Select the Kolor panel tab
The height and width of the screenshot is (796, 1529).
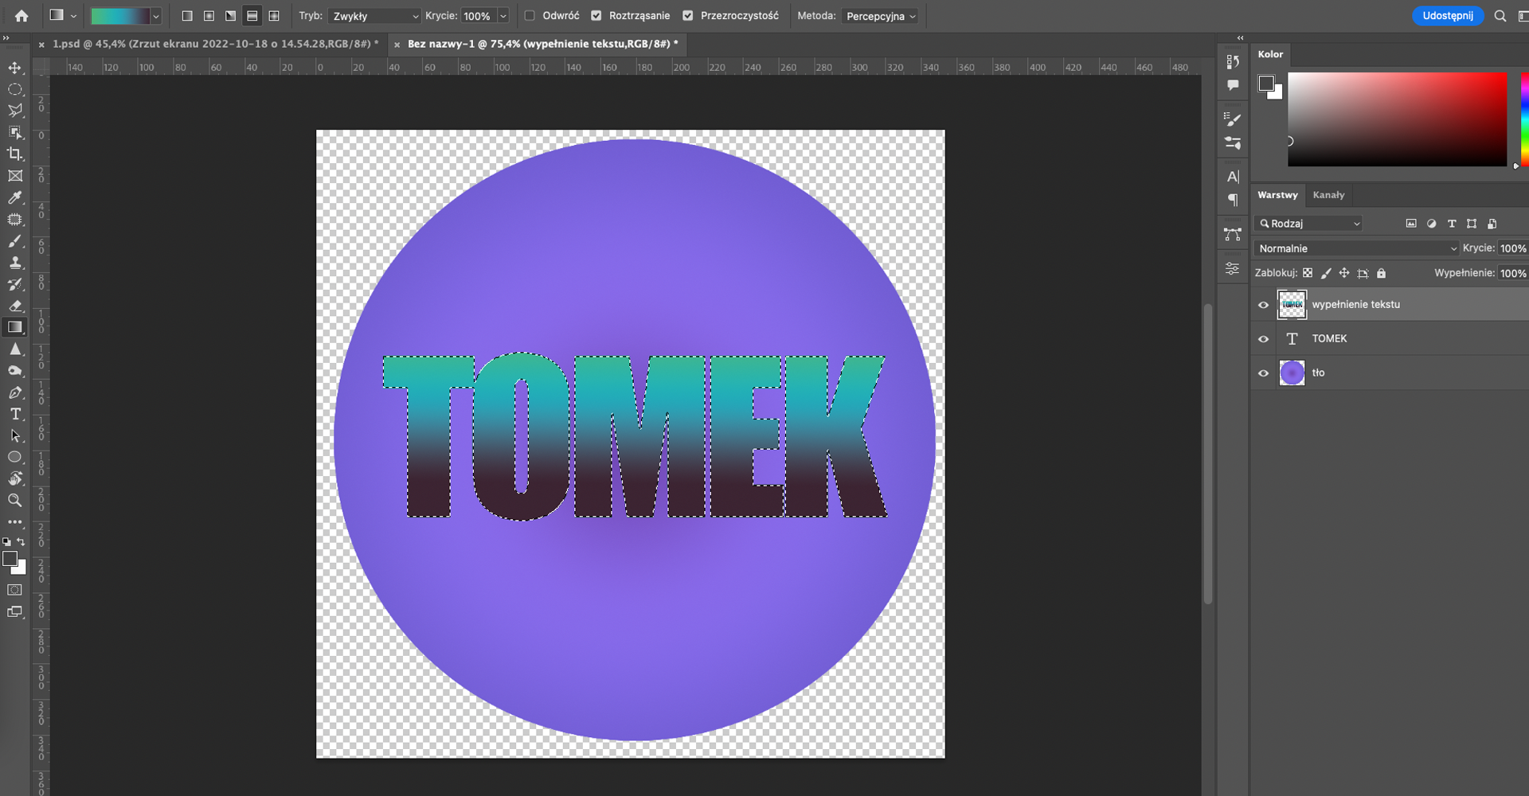pyautogui.click(x=1270, y=54)
